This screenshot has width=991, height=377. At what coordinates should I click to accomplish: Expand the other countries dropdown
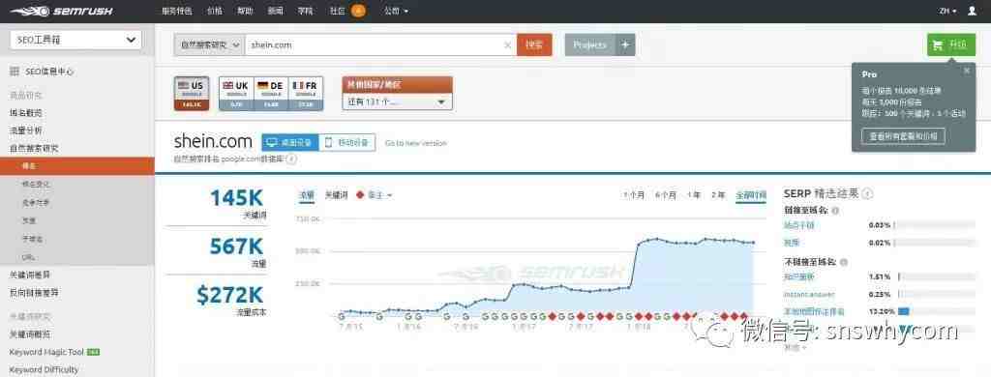click(x=397, y=101)
